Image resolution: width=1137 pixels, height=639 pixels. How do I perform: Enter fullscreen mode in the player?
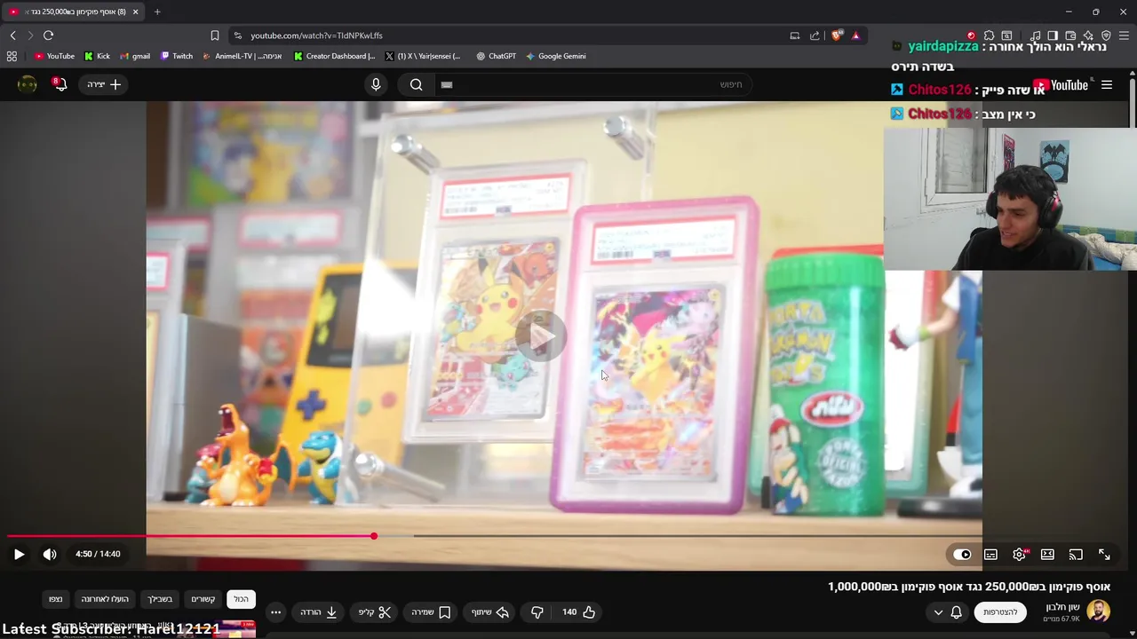1104,555
